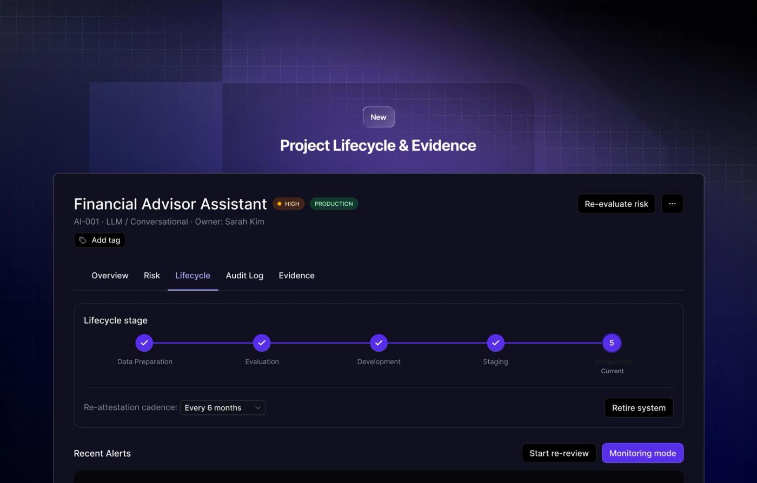Image resolution: width=757 pixels, height=483 pixels.
Task: Click the PRODUCTION status badge
Action: pyautogui.click(x=334, y=204)
